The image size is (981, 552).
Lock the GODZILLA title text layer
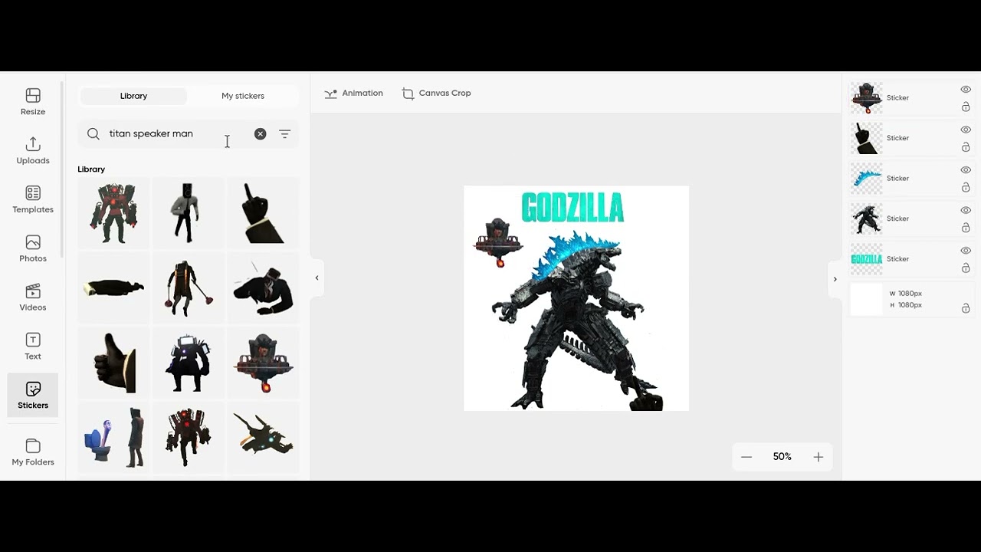point(966,268)
